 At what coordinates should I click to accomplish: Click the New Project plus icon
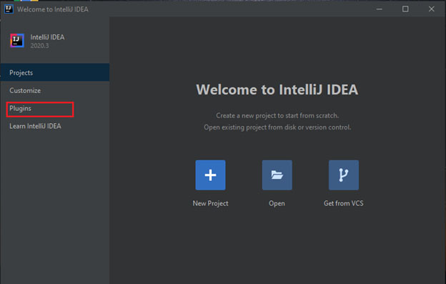point(210,175)
